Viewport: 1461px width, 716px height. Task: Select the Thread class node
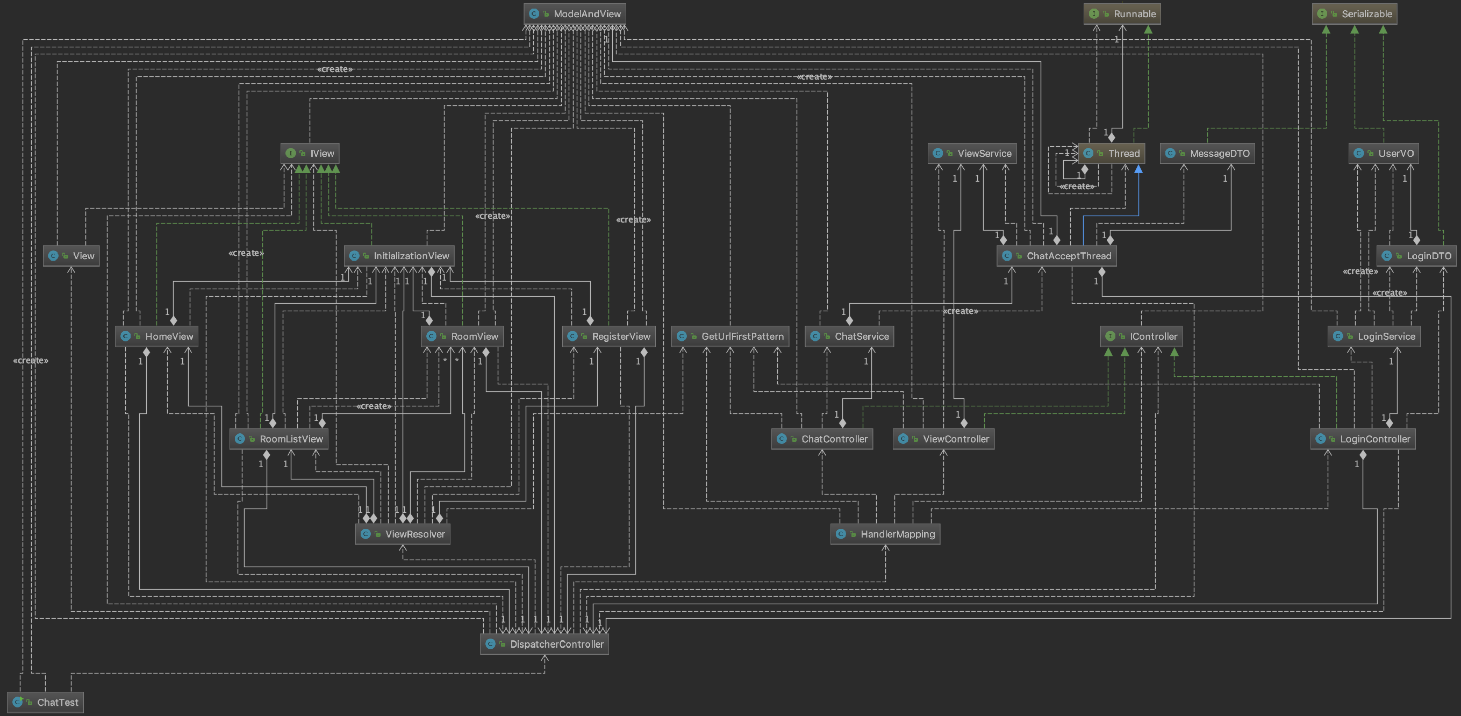pyautogui.click(x=1123, y=153)
